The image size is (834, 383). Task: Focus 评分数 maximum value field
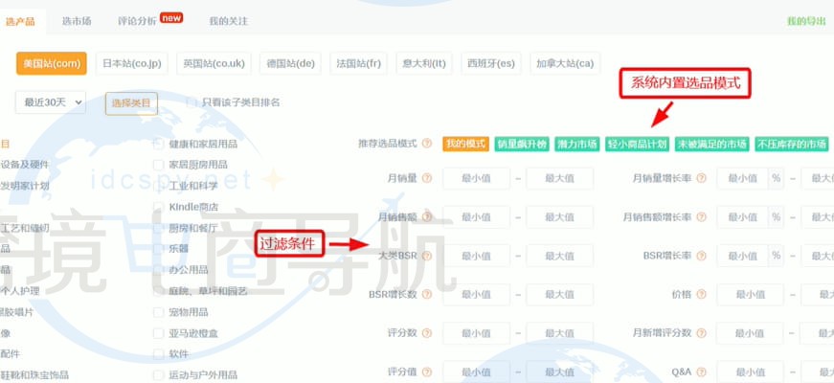pos(559,333)
